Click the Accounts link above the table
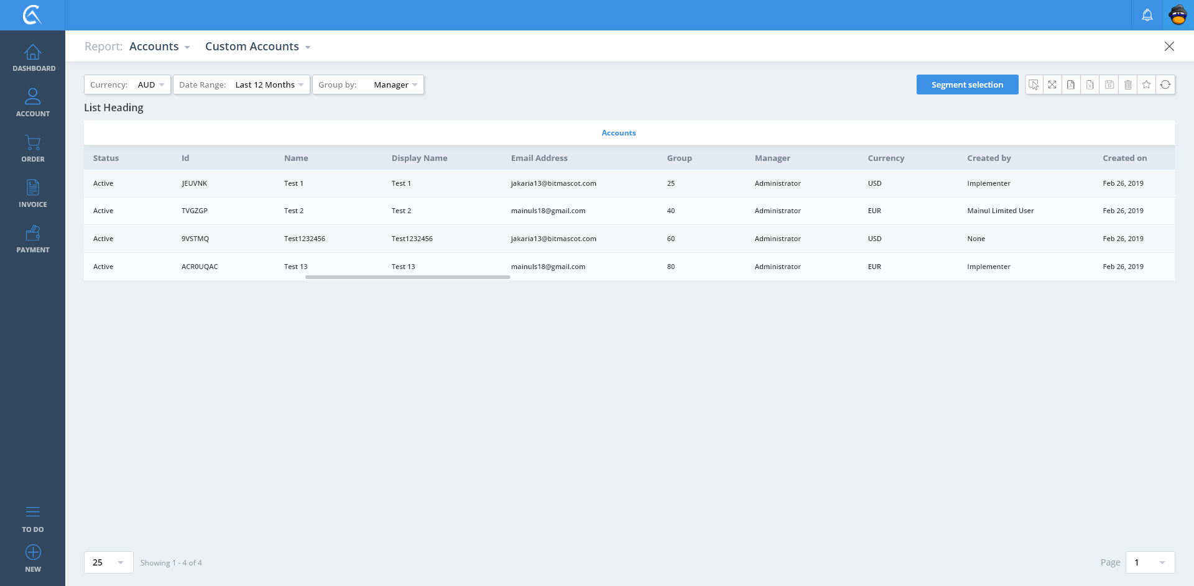This screenshot has height=586, width=1194. [x=618, y=133]
